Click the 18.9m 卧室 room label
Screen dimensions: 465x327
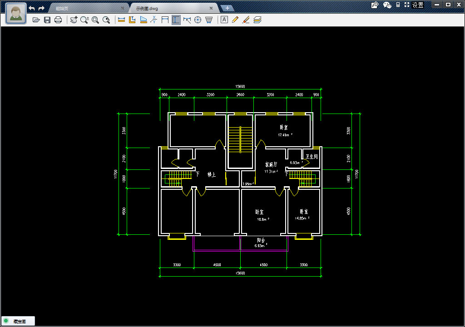(259, 212)
